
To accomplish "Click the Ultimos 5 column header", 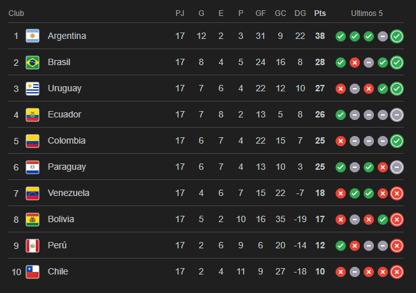I will (367, 13).
